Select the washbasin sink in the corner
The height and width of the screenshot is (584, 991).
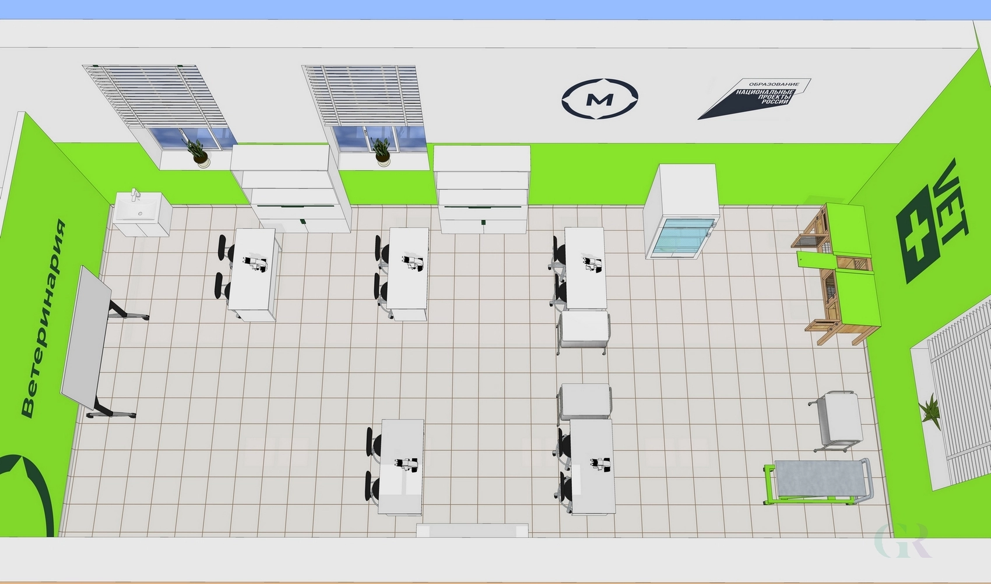142,213
